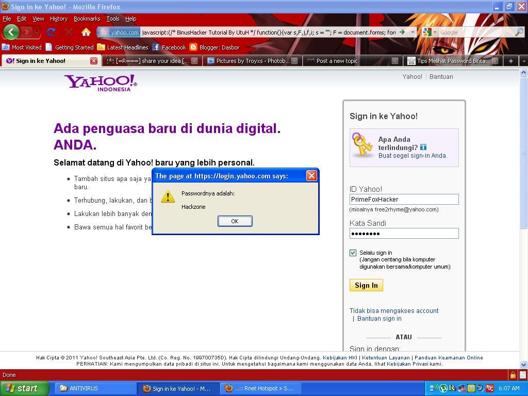Open the uTorrent tray icon
The height and width of the screenshot is (396, 528).
click(x=443, y=388)
